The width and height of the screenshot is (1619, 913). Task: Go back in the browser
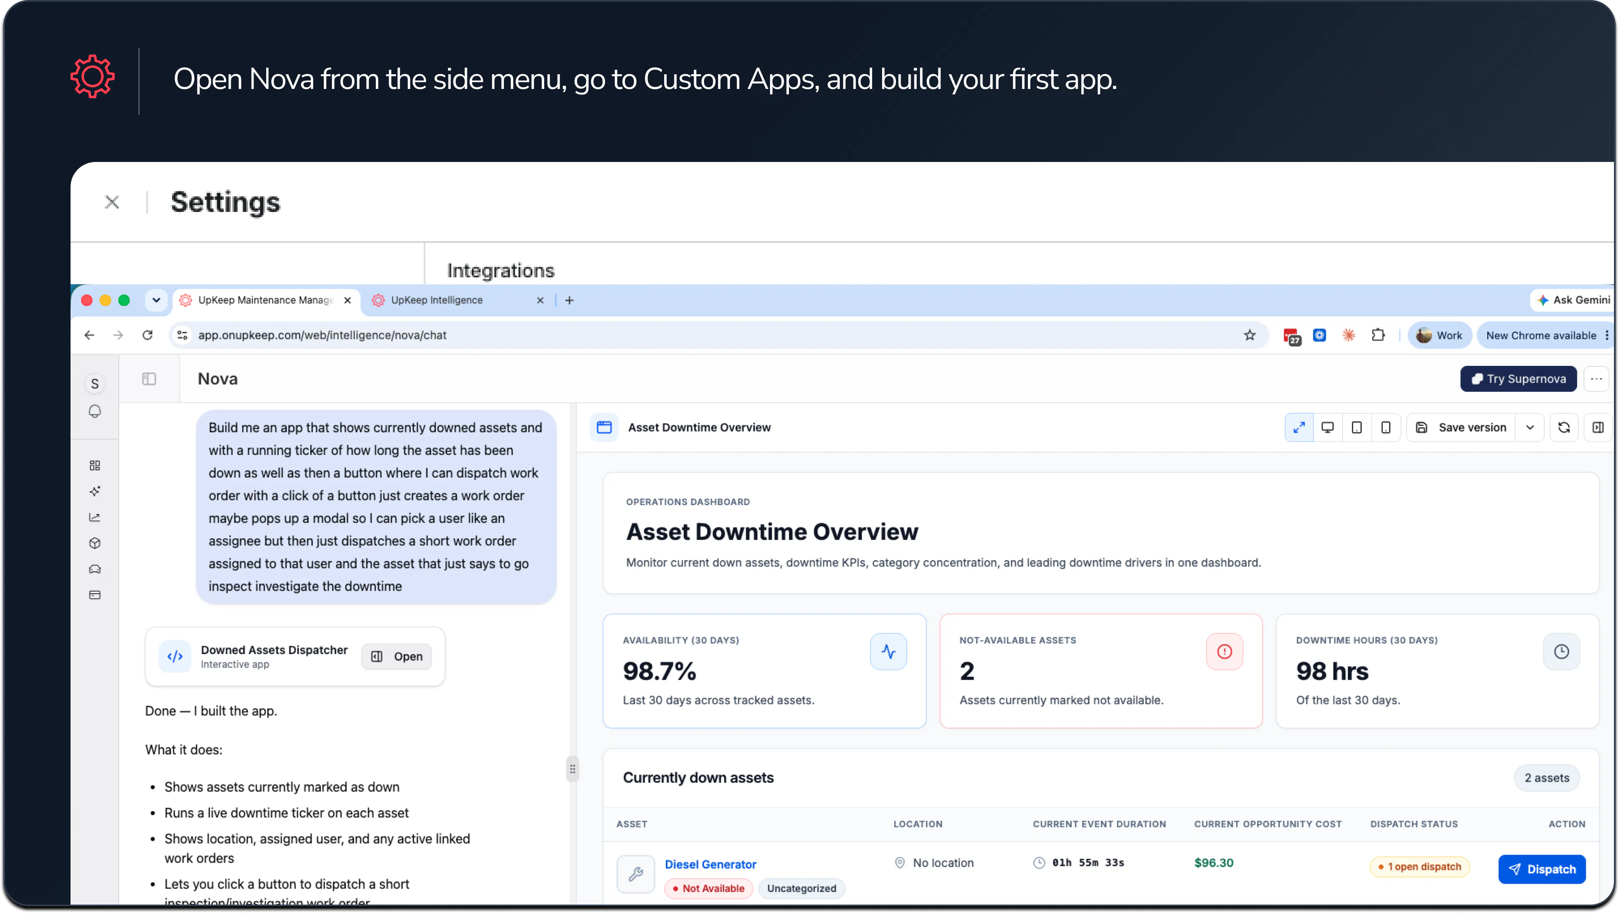point(89,335)
